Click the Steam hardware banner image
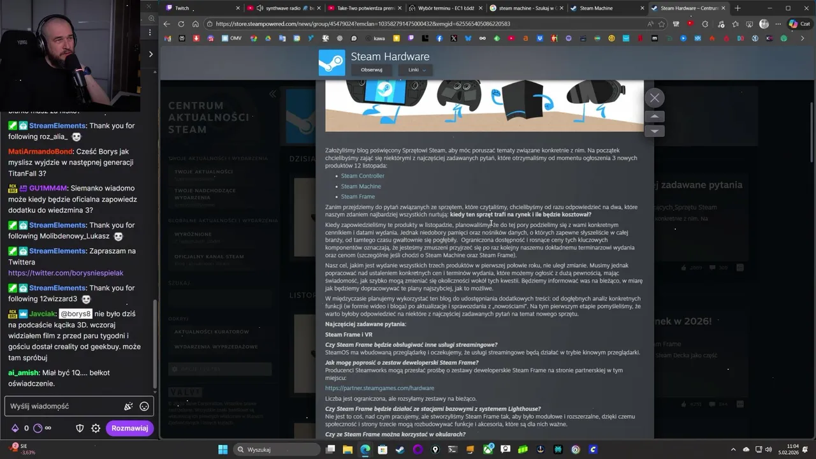 pyautogui.click(x=484, y=106)
